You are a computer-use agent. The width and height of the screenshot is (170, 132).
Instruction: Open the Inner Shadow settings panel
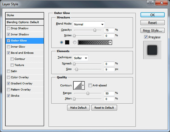point(20,35)
